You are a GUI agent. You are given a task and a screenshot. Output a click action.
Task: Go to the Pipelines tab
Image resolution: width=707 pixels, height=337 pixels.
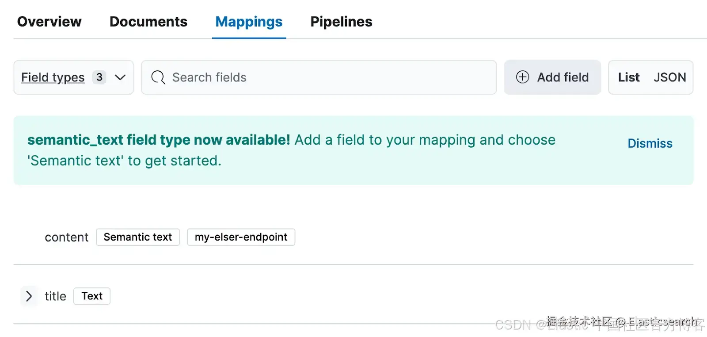[341, 22]
